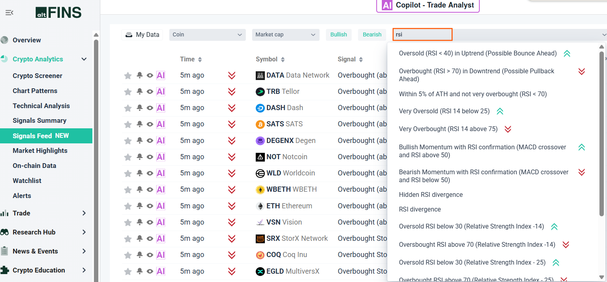The width and height of the screenshot is (607, 282).
Task: Choose RSI divergence option
Action: pyautogui.click(x=420, y=209)
